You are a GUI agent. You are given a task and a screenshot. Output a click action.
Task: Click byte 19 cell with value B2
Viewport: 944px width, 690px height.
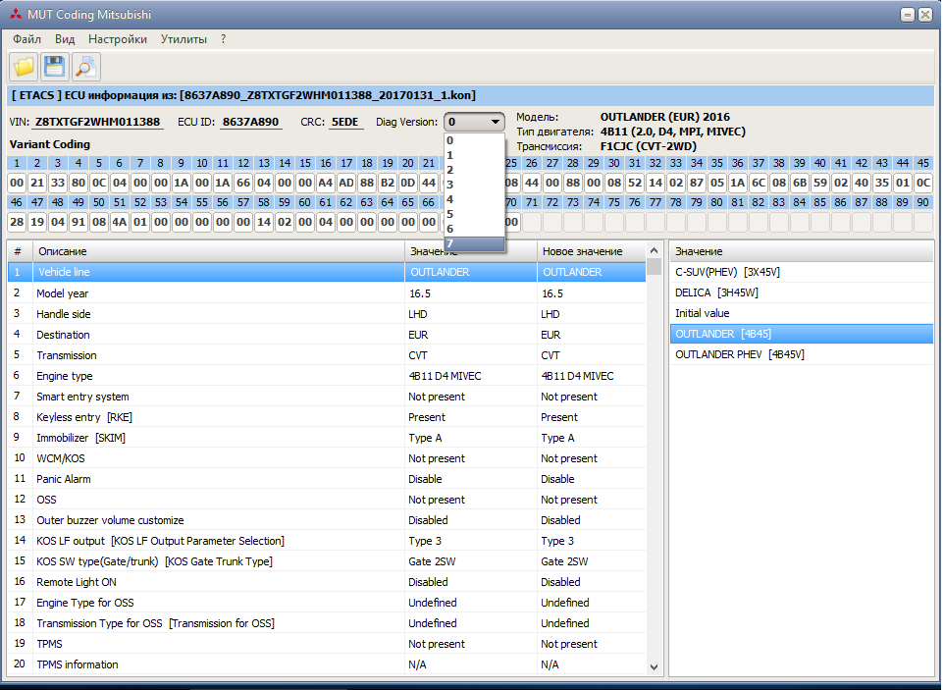point(388,183)
